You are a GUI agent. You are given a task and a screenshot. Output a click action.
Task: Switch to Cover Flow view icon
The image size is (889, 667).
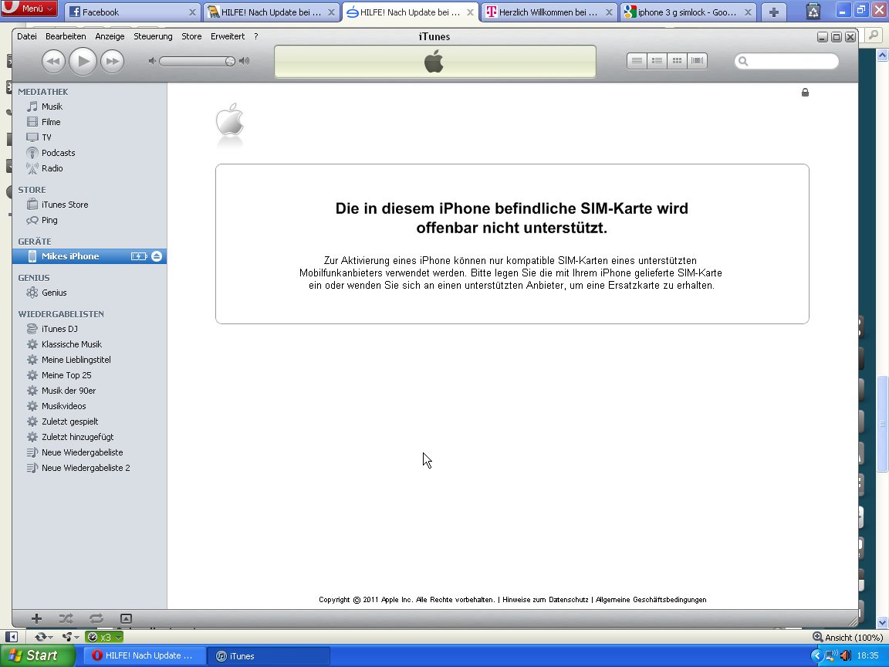(697, 61)
